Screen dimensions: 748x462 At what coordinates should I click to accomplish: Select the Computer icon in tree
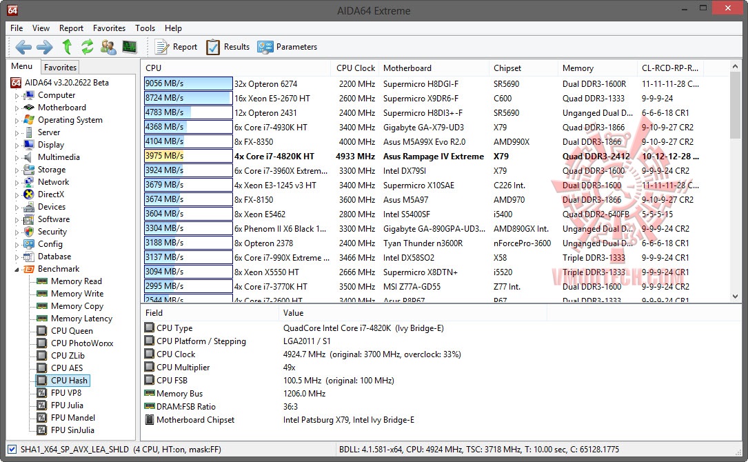pyautogui.click(x=29, y=95)
